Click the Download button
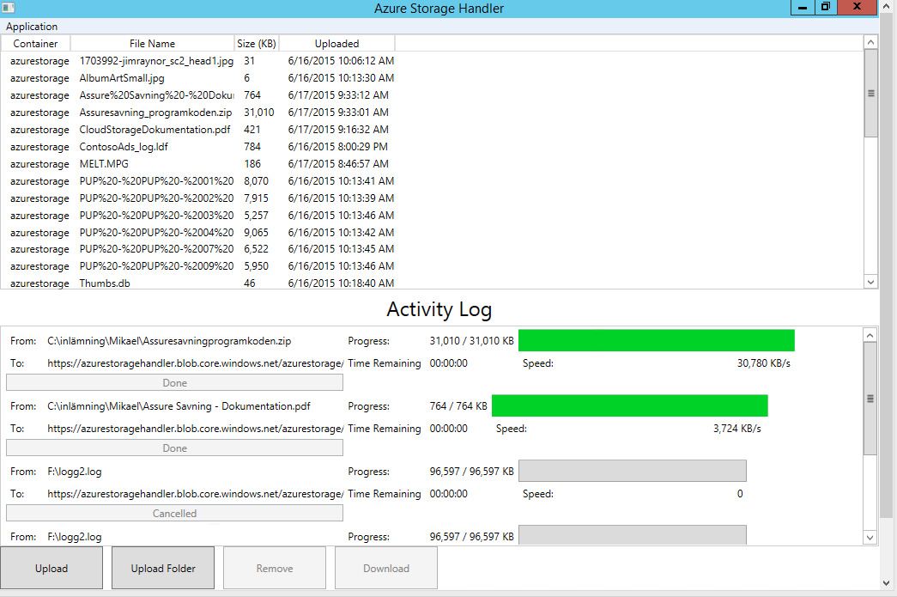Viewport: 897px width, 597px height. 386,568
